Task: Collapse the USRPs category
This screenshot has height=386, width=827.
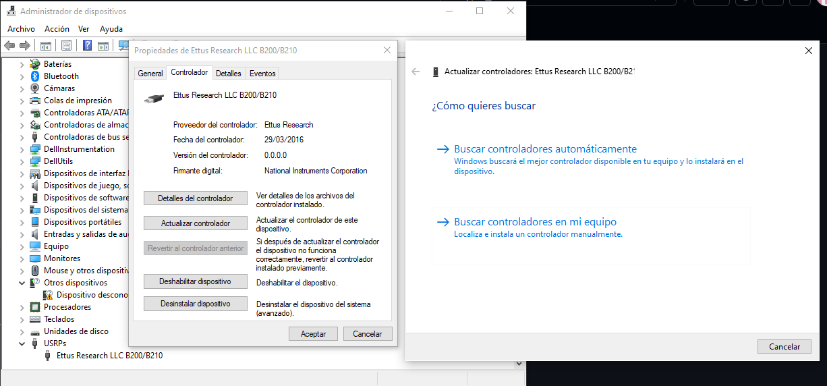Action: coord(22,343)
